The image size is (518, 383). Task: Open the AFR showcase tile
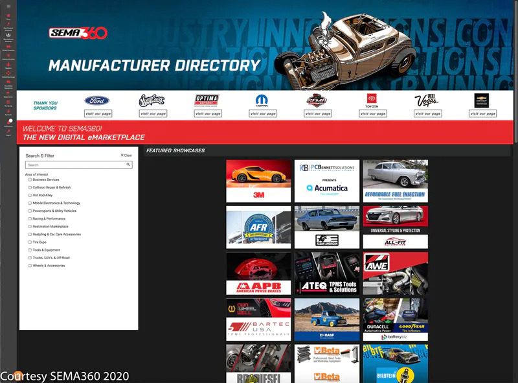click(x=258, y=227)
